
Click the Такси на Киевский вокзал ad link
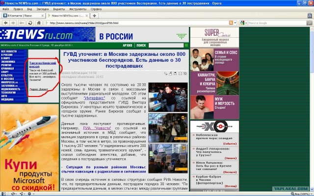pos(43,65)
